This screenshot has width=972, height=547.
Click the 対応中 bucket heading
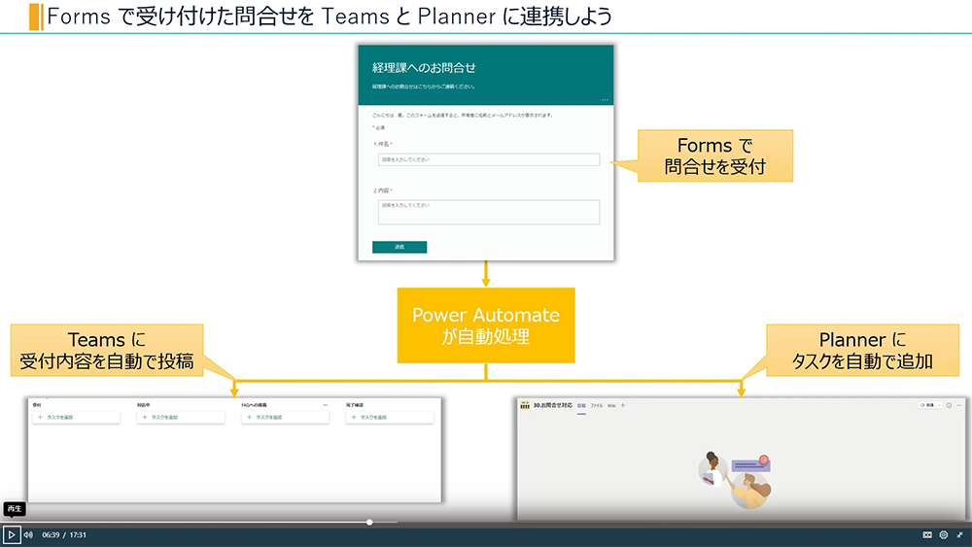[143, 405]
